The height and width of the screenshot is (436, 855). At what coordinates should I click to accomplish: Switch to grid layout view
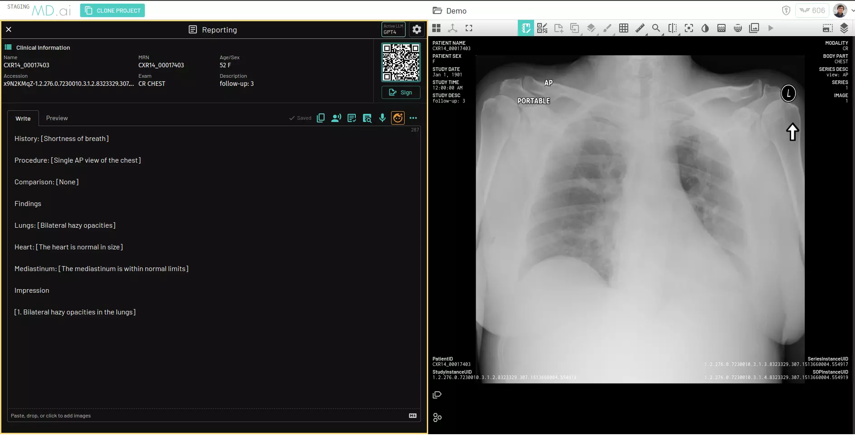pyautogui.click(x=436, y=28)
